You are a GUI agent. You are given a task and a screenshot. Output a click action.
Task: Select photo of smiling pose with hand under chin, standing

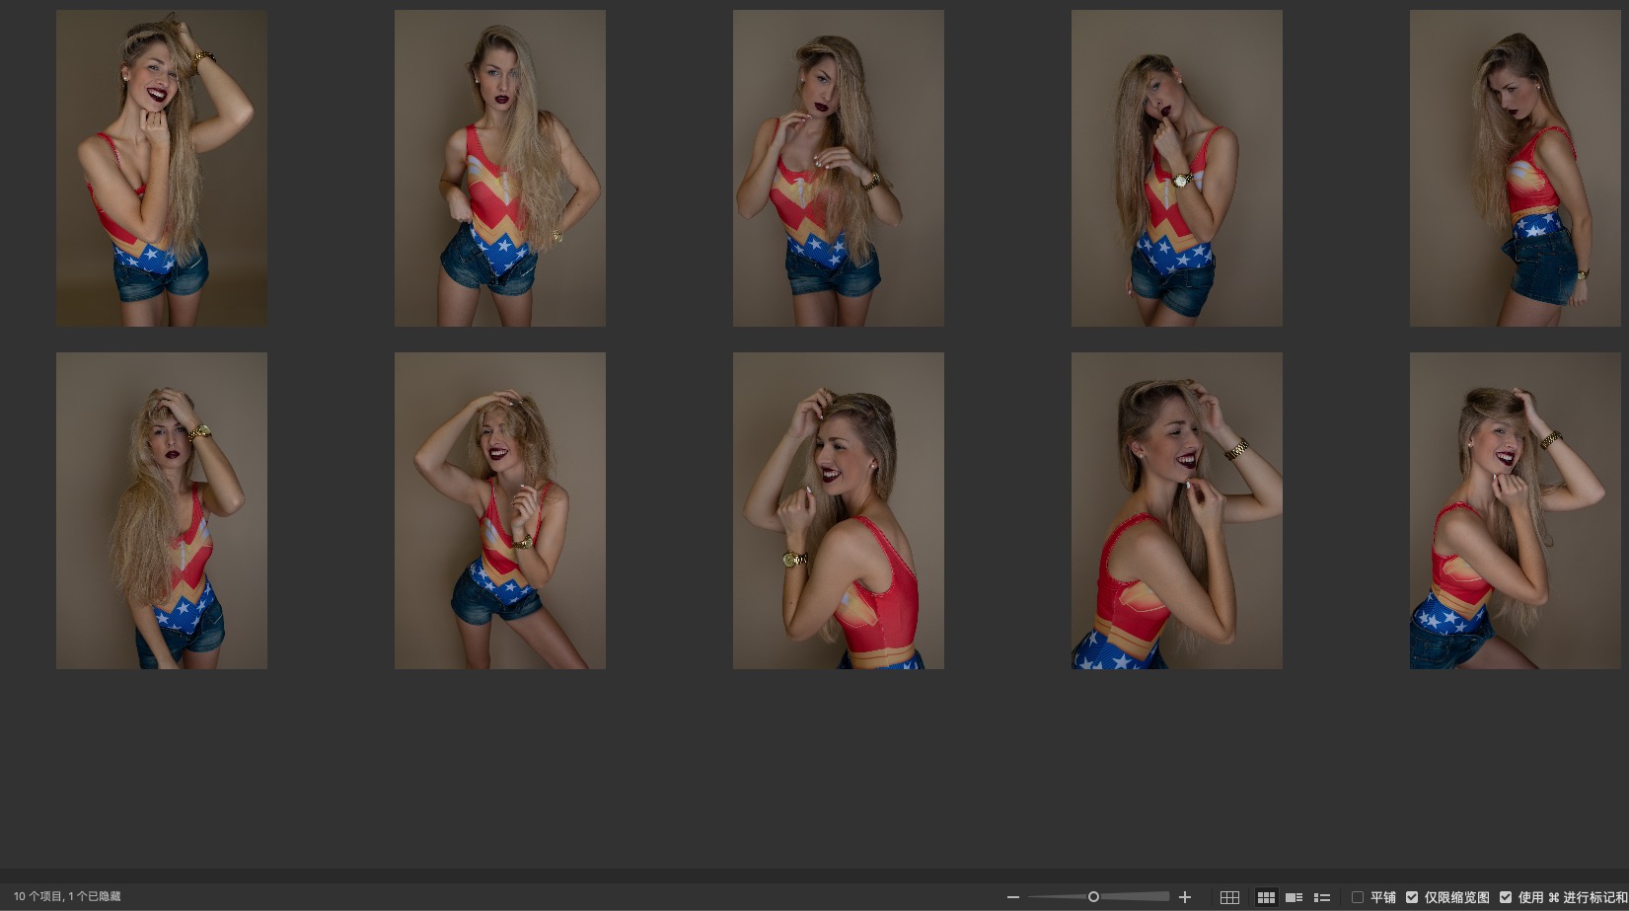click(162, 168)
